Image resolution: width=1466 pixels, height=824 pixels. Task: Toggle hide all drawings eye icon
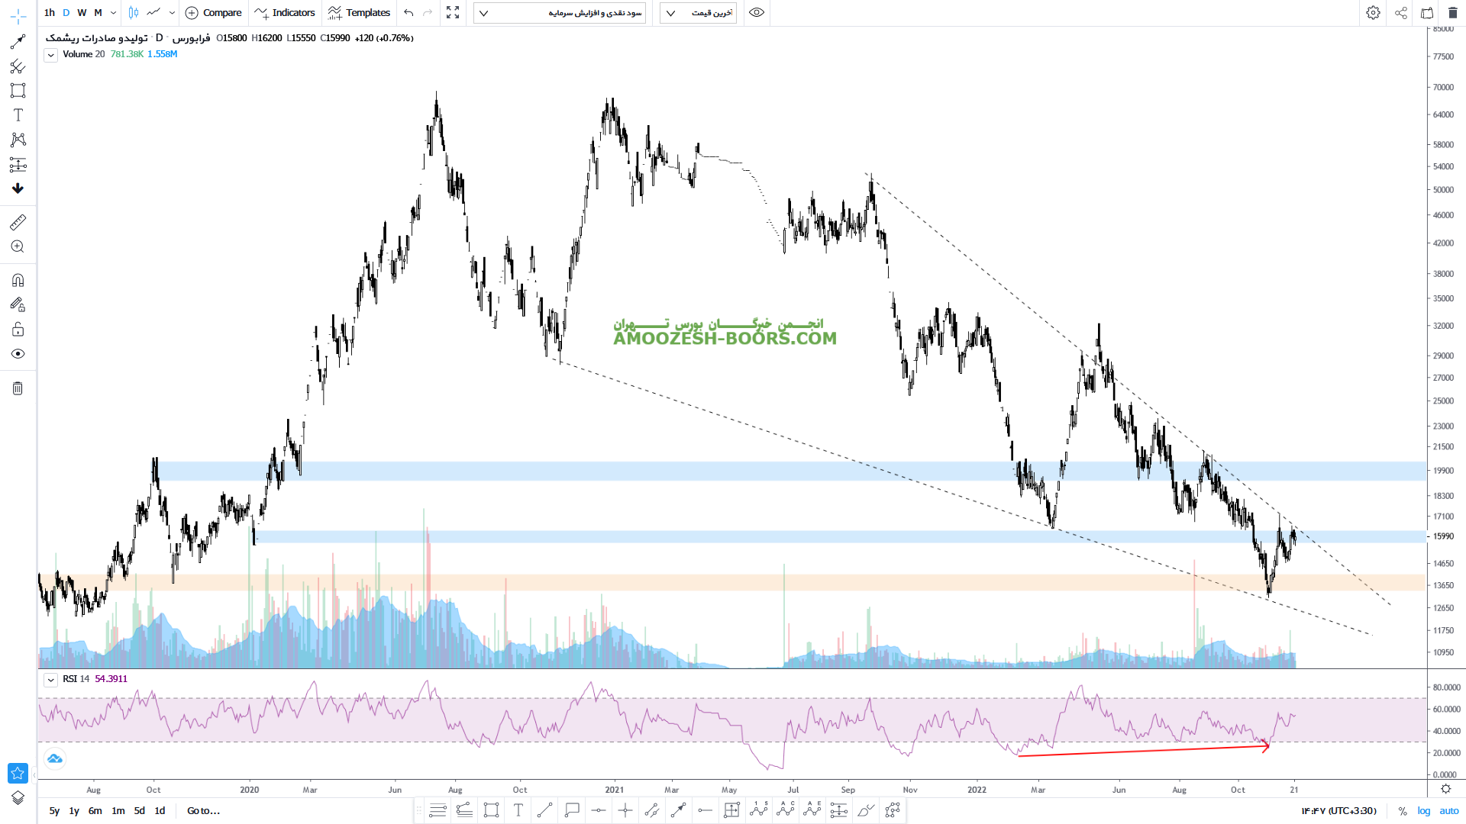tap(18, 354)
